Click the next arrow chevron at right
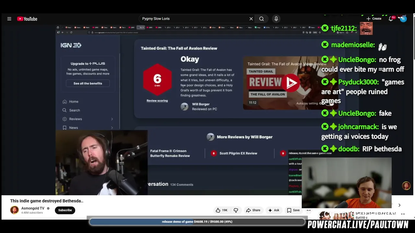 (x=399, y=205)
